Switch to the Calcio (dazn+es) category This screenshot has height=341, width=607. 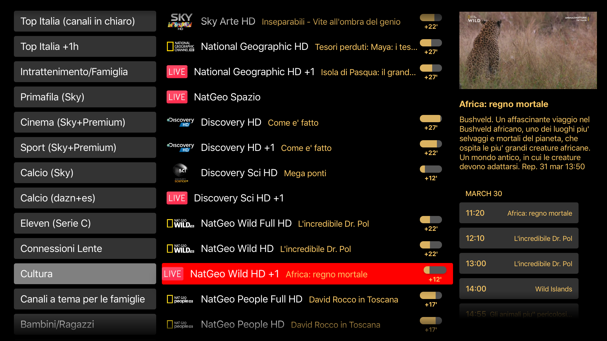85,198
